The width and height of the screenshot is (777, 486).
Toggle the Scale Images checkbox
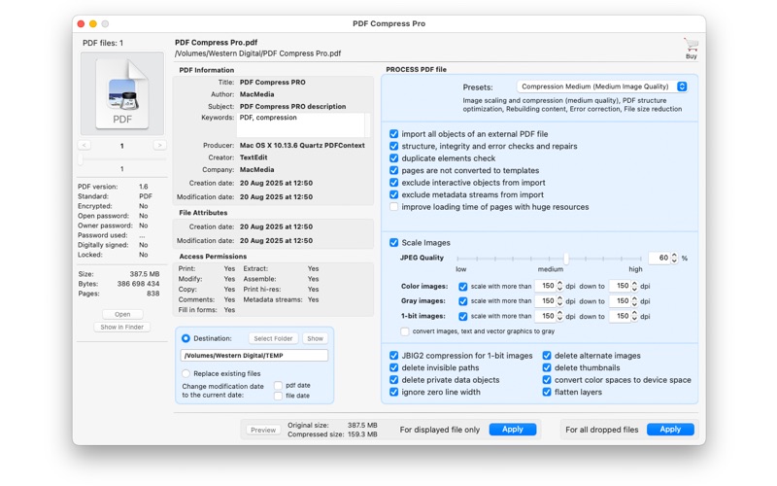click(394, 242)
